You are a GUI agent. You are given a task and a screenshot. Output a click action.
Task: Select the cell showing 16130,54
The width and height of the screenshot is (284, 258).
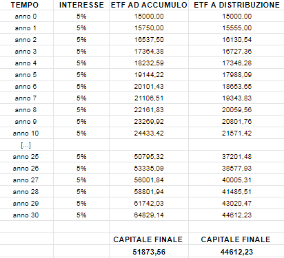click(x=236, y=40)
